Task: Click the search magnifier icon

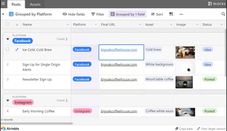Action: (x=223, y=14)
